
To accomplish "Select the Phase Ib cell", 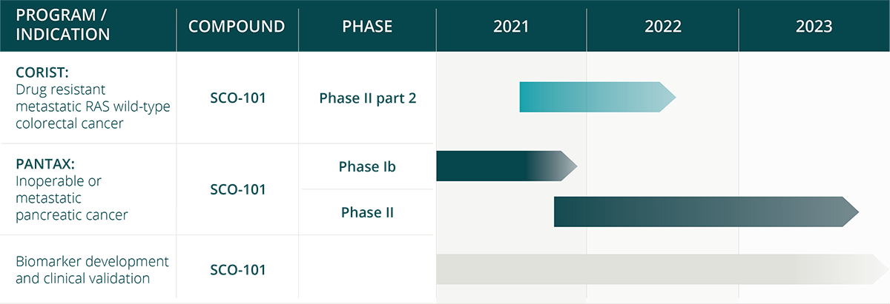I will pyautogui.click(x=367, y=166).
